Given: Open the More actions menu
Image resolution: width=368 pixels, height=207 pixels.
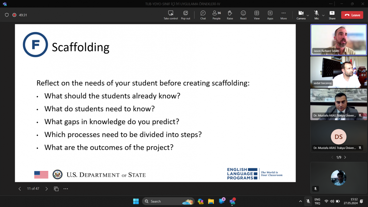Looking at the screenshot, I should (x=283, y=13).
